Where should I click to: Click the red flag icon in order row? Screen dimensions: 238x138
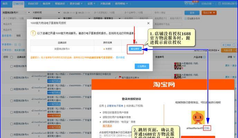[x=120, y=77]
